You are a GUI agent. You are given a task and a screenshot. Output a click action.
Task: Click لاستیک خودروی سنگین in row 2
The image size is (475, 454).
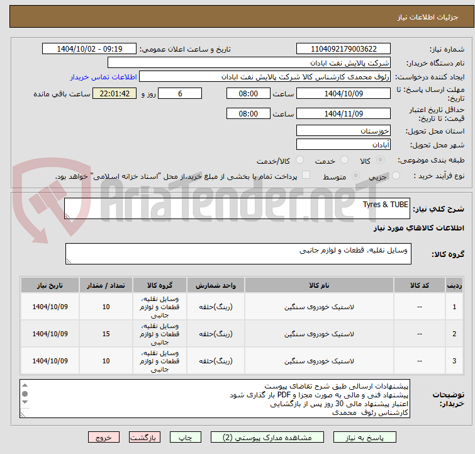[x=319, y=334]
